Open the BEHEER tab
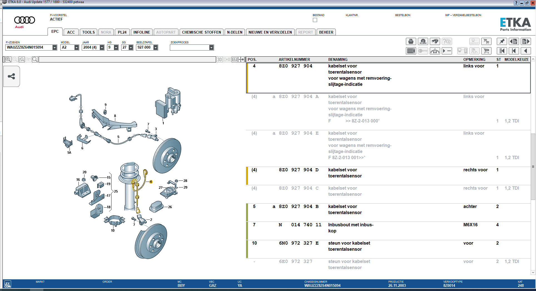This screenshot has height=291, width=536. 326,32
